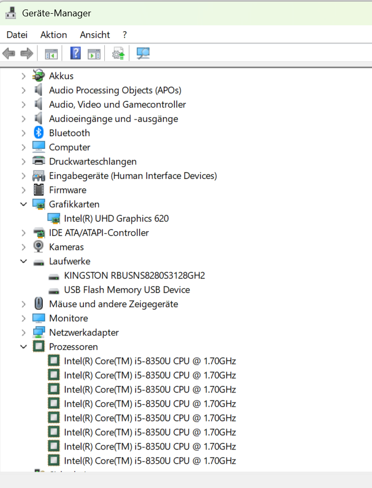Expand the Kameras category

pos(23,247)
